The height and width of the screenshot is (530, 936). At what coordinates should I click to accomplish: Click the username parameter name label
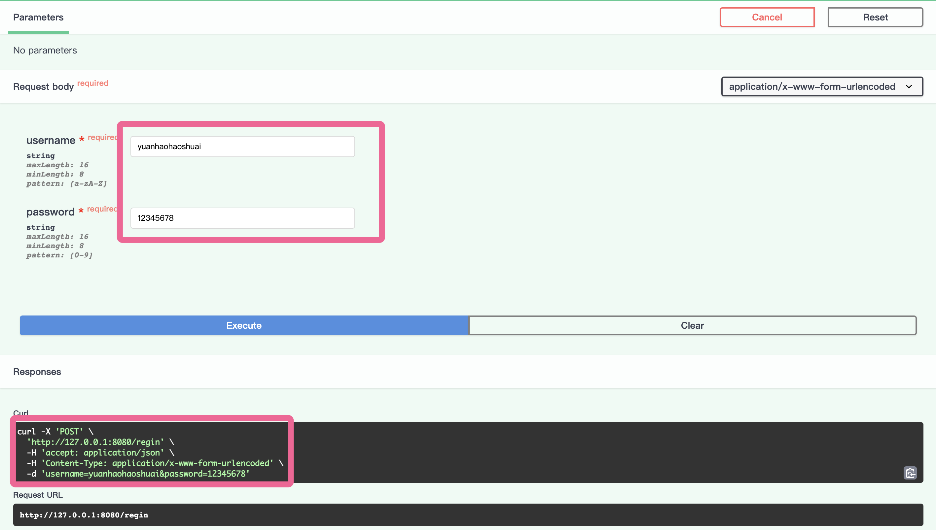coord(51,140)
